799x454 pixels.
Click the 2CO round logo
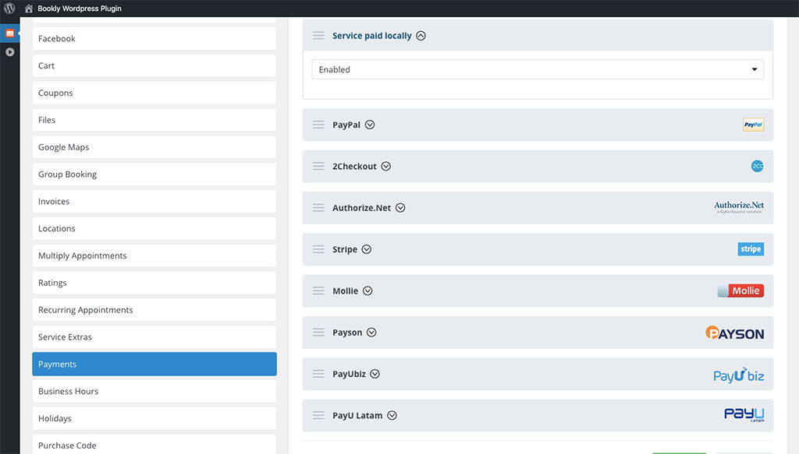click(x=757, y=166)
